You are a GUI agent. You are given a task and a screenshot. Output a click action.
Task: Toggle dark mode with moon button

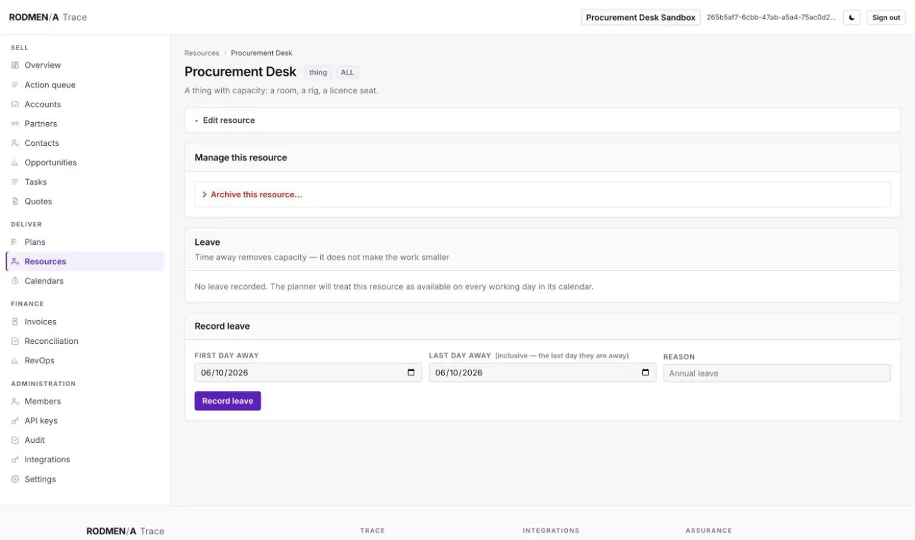852,18
